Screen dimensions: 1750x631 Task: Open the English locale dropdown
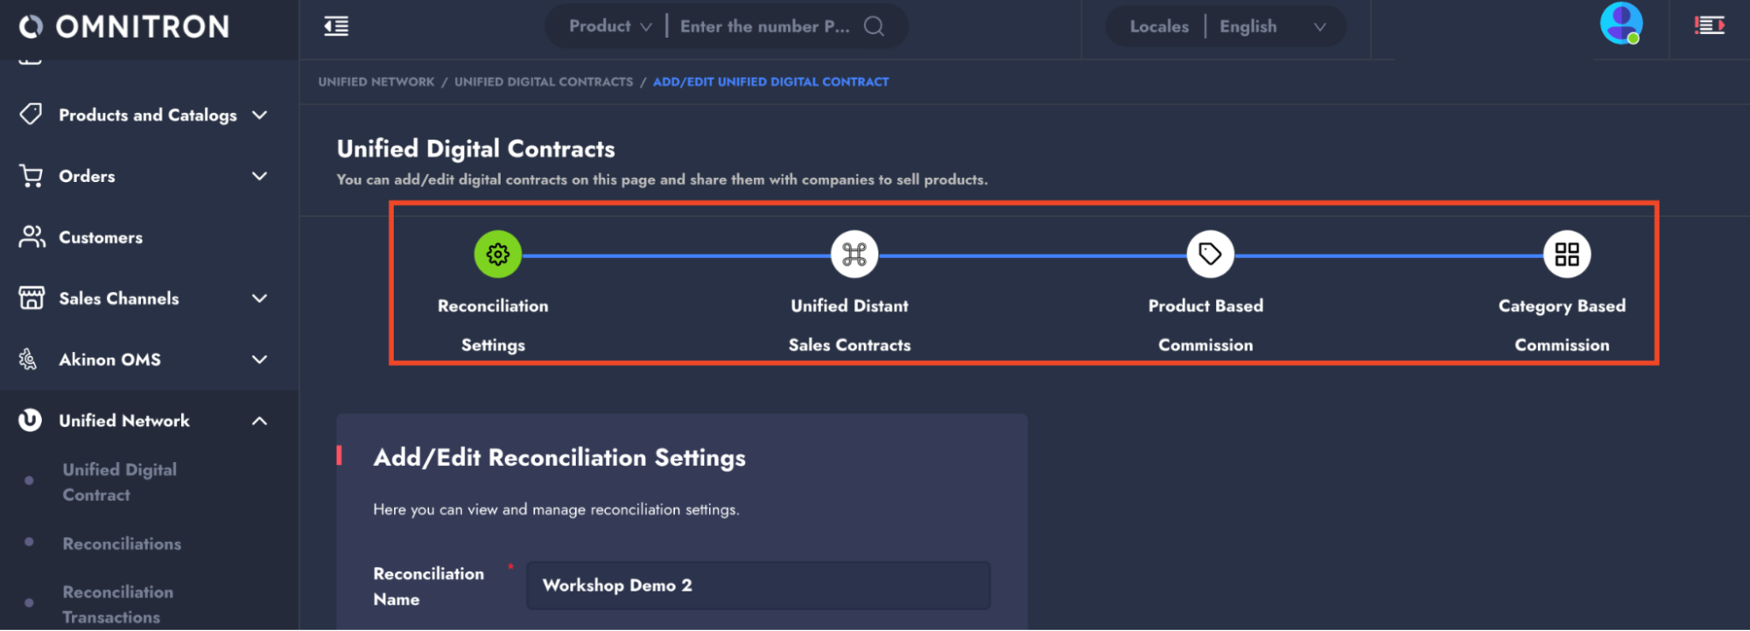pos(1272,26)
